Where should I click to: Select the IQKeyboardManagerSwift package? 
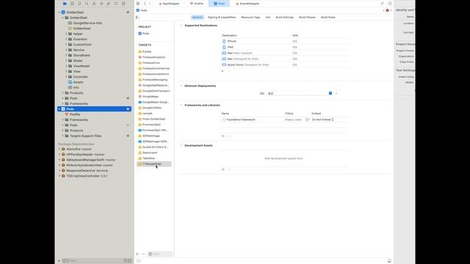click(91, 160)
